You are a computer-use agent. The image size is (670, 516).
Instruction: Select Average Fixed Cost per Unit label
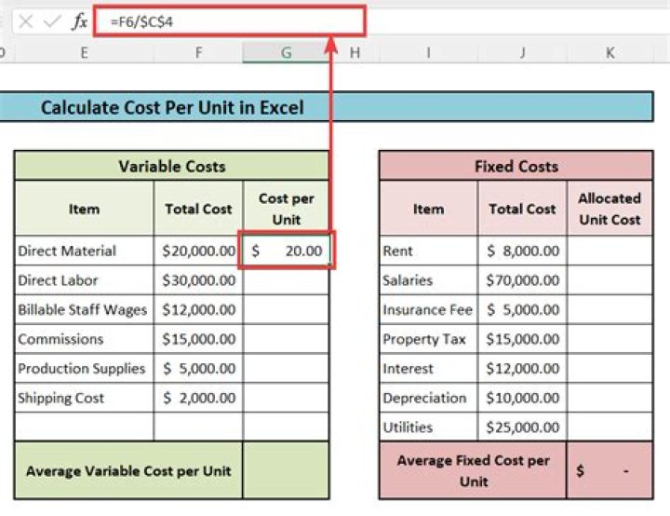click(x=473, y=470)
